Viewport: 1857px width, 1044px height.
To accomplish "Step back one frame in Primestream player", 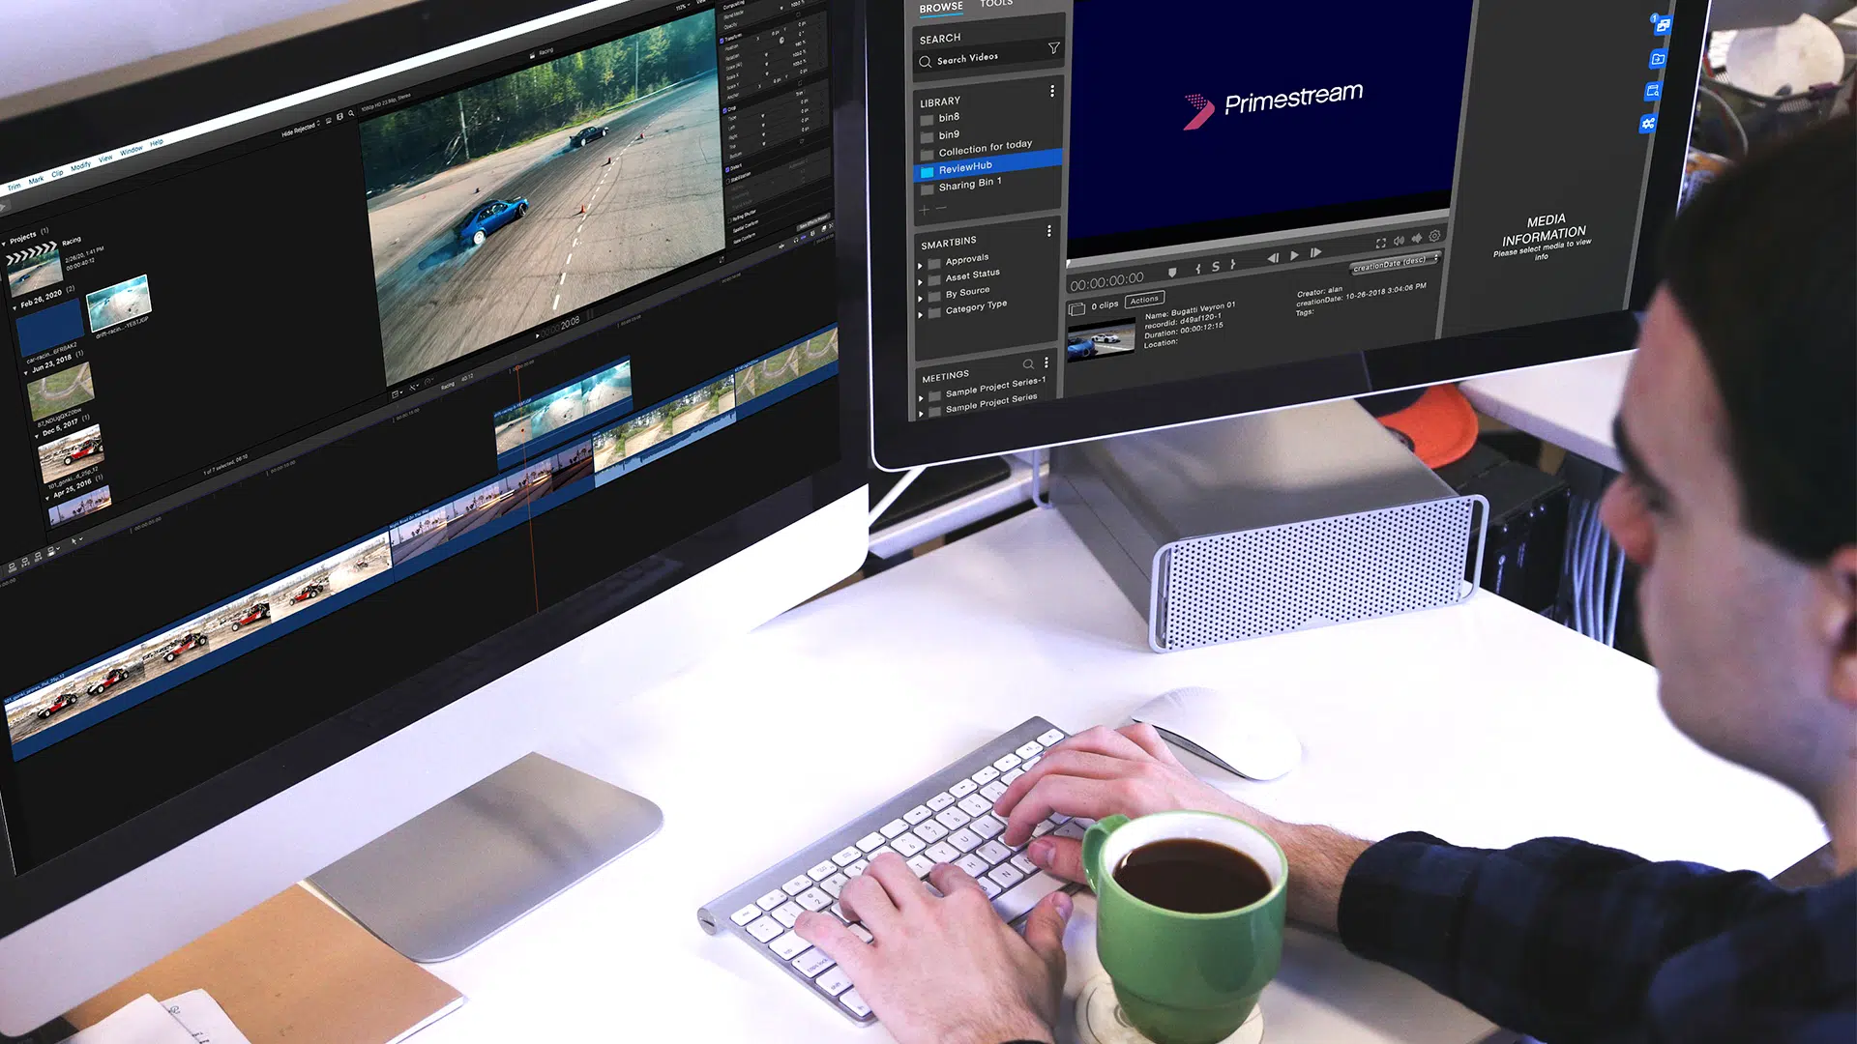I will click(1273, 258).
